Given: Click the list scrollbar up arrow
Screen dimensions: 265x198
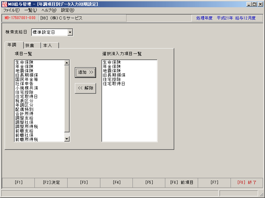Looking at the screenshot, I should 67,63.
